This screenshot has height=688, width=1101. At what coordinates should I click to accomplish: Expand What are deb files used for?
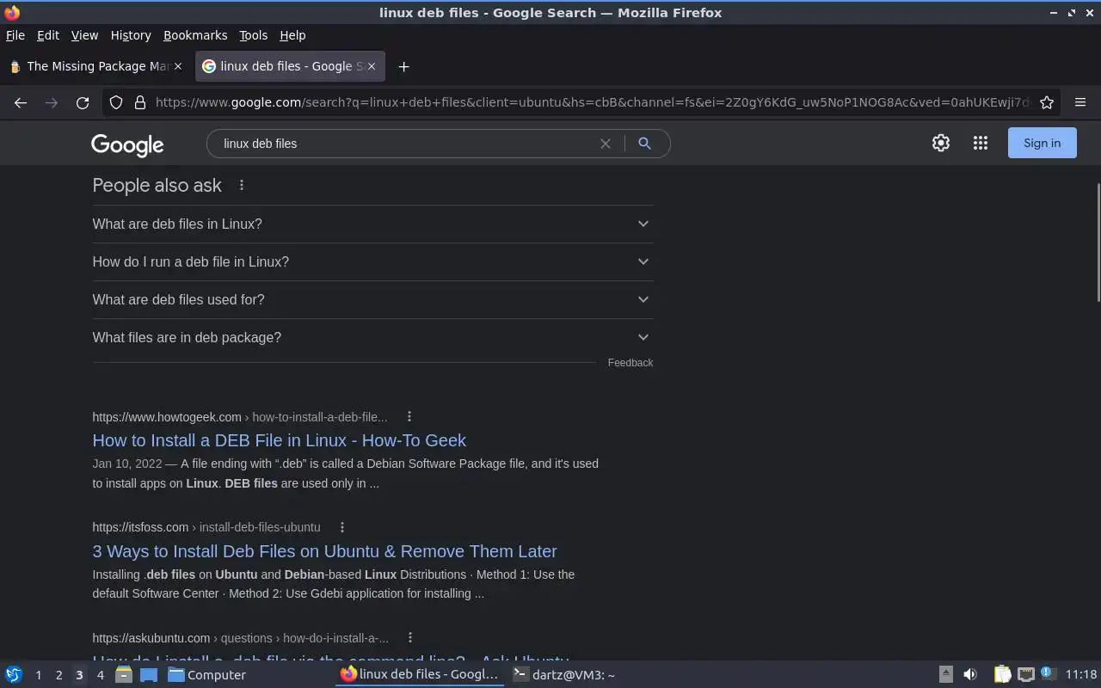coord(372,299)
